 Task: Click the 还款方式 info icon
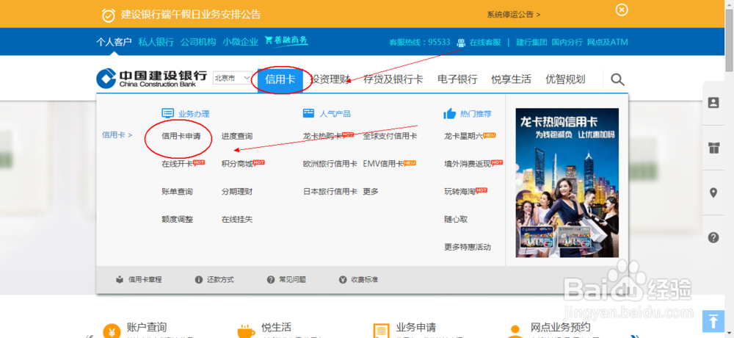tap(198, 280)
